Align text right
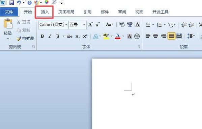 click(x=163, y=36)
